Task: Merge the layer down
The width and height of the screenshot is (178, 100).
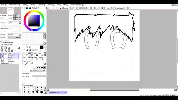Action: point(6,51)
